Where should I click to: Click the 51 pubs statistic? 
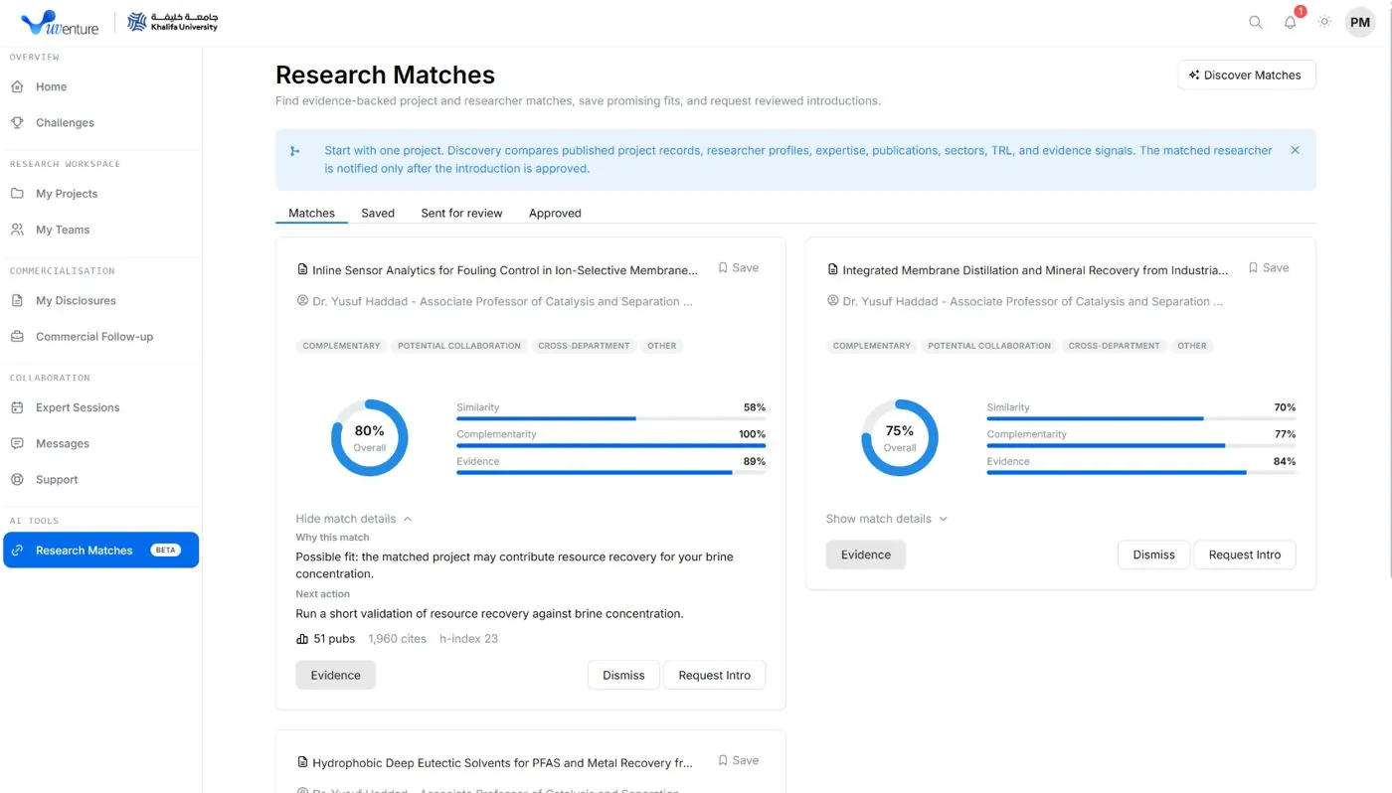click(326, 639)
